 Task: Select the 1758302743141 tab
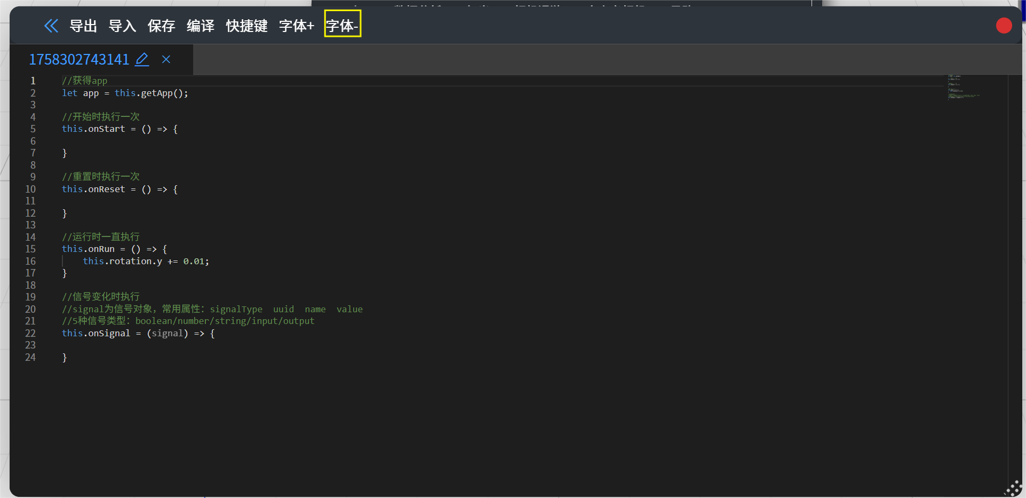(79, 59)
